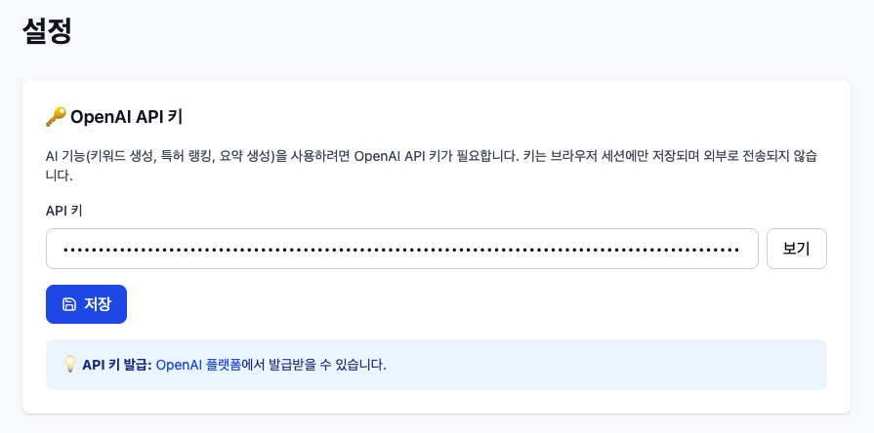The height and width of the screenshot is (433, 874).
Task: Click the AI 기능 text starting the description
Action: pos(66,156)
